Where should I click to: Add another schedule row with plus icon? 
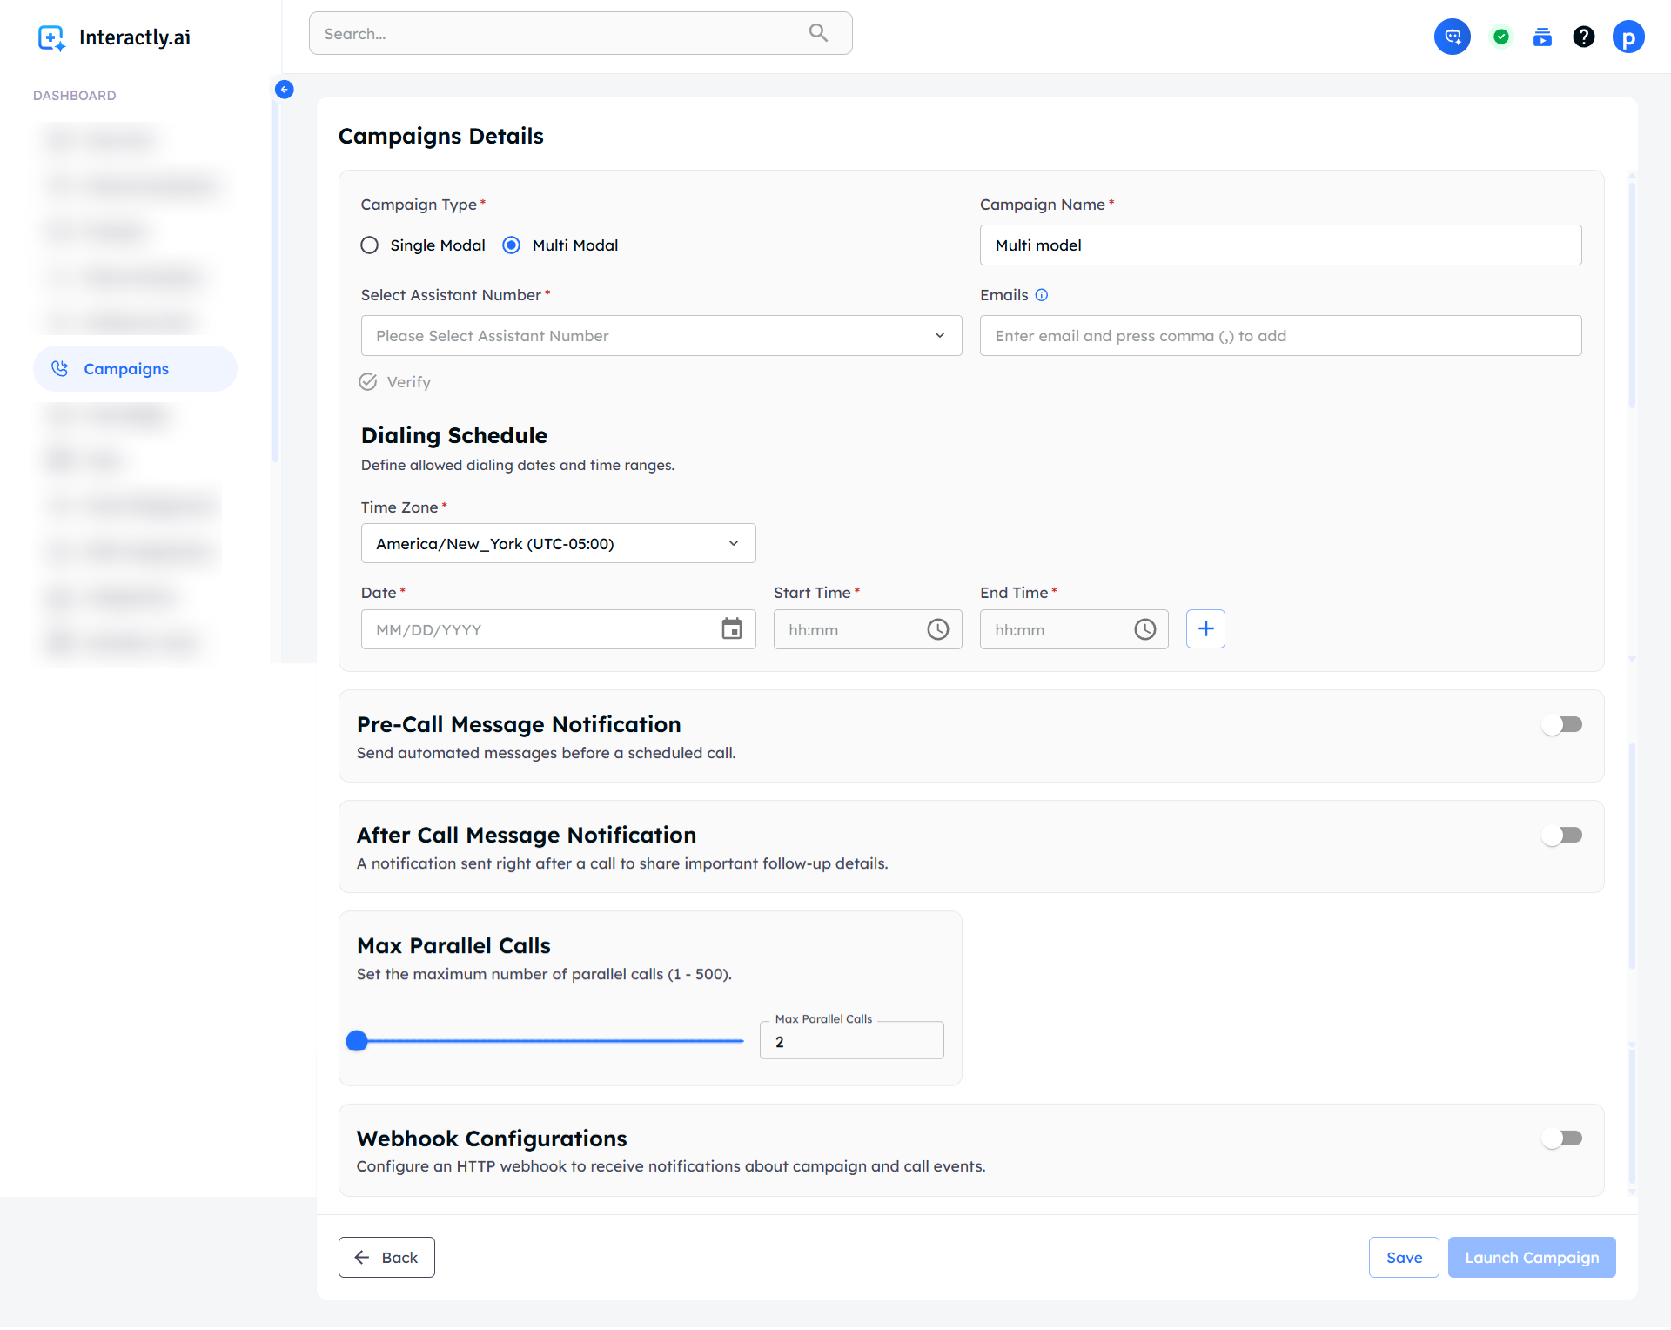click(x=1205, y=629)
